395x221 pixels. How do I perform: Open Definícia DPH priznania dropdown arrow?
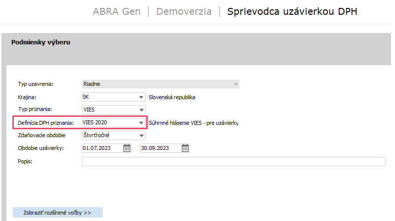141,122
